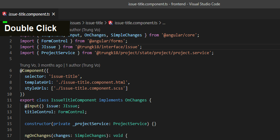Select the issue-title.component.ts editor tab

click(29, 14)
